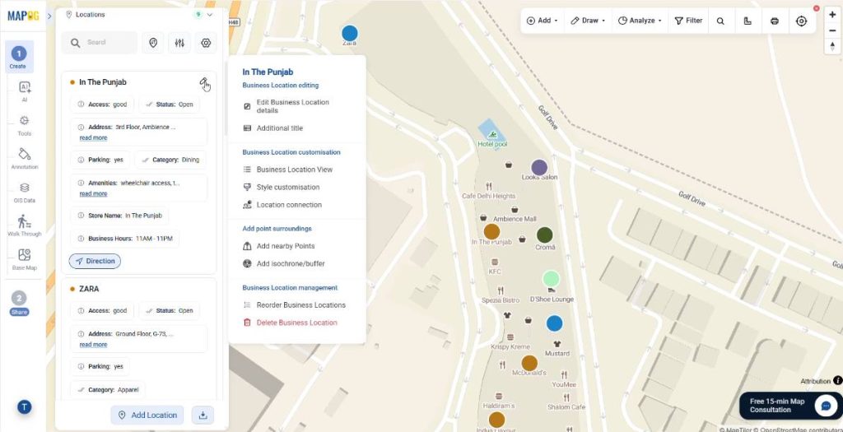Open the map search magnifier tool
843x432 pixels.
coord(720,21)
